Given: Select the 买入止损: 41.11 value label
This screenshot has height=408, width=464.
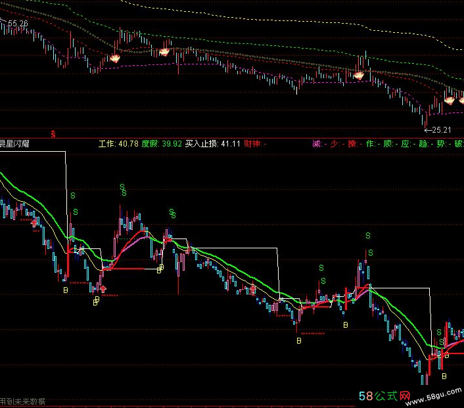Looking at the screenshot, I should coord(212,143).
